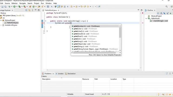173x97 pixels.
Task: Click the Open Type folder icon
Action: pyautogui.click(x=39, y=6)
